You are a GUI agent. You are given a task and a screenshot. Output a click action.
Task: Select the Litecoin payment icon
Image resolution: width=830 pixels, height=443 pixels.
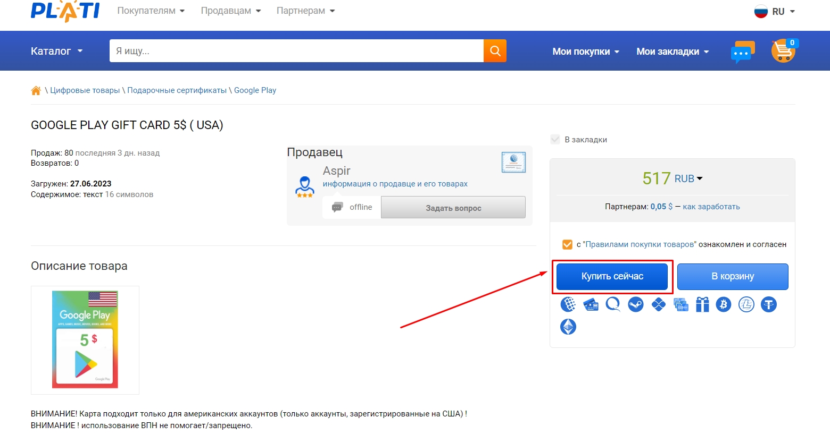pyautogui.click(x=746, y=304)
